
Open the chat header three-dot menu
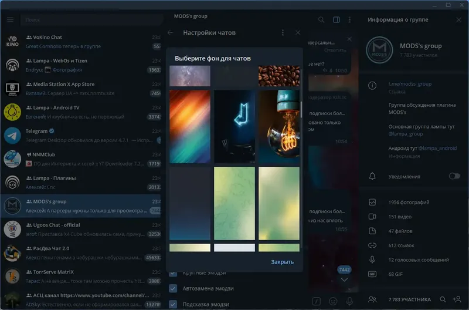click(349, 20)
